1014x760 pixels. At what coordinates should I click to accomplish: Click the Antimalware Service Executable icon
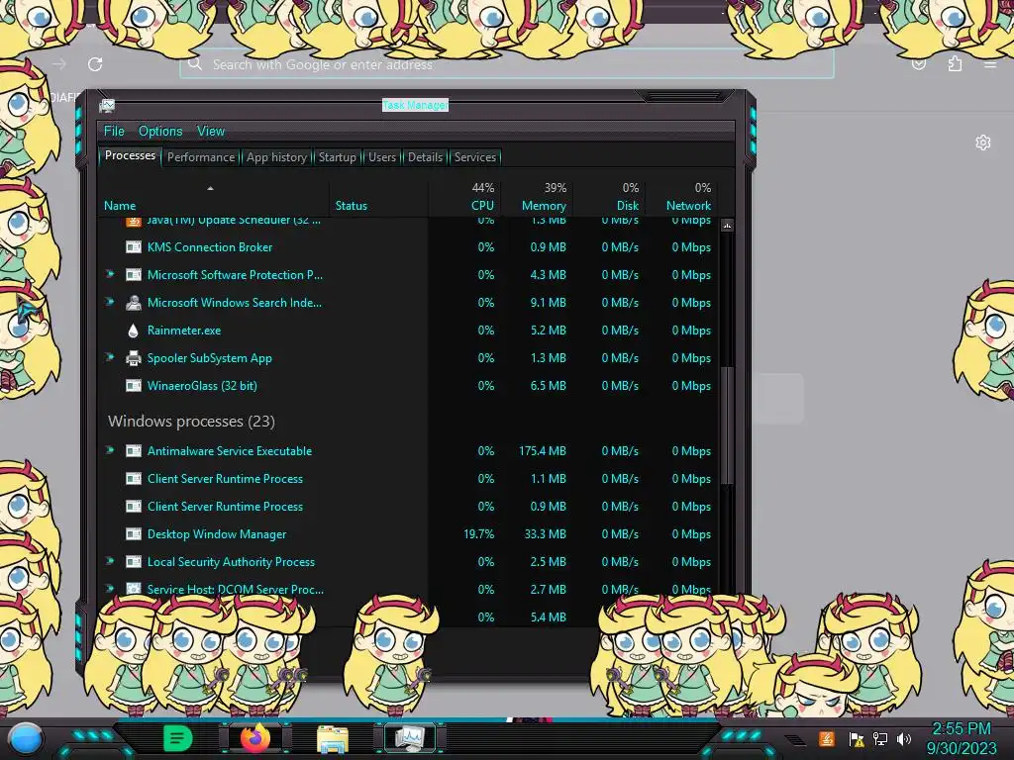tap(134, 451)
